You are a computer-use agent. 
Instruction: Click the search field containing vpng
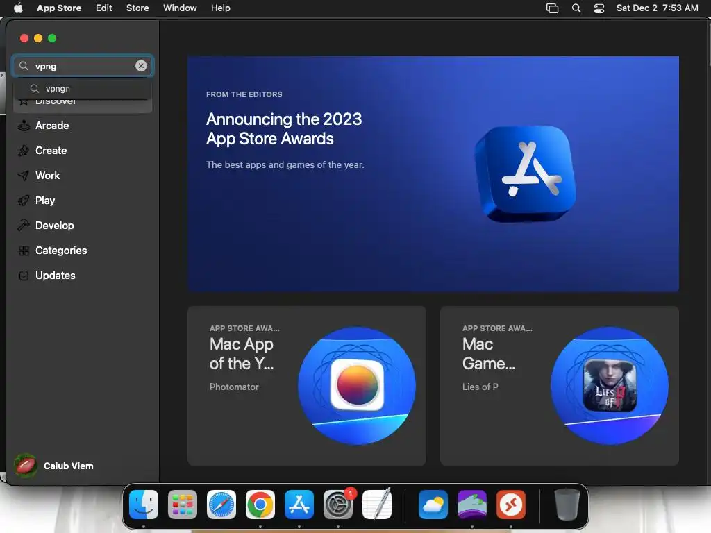(83, 66)
